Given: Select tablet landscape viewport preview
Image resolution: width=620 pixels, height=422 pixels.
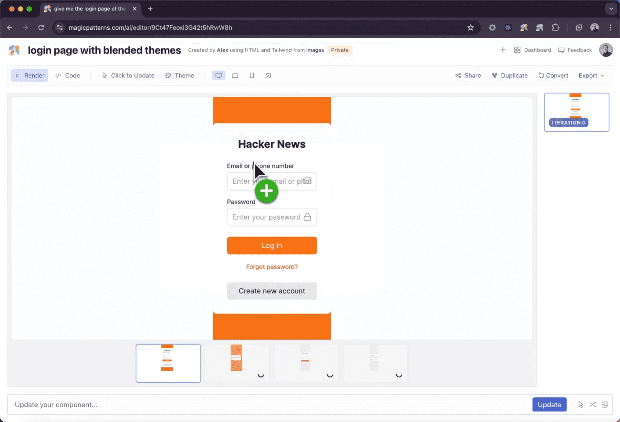Looking at the screenshot, I should (235, 75).
